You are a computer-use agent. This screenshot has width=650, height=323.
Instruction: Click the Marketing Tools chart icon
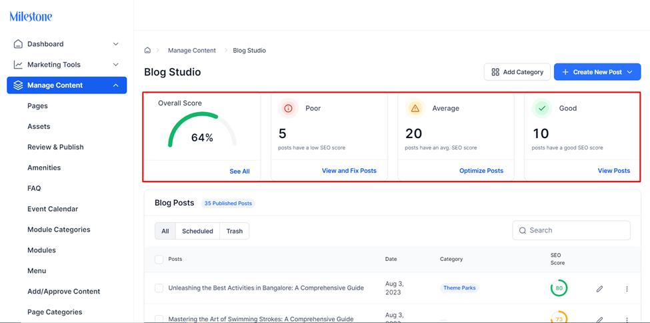(x=18, y=65)
